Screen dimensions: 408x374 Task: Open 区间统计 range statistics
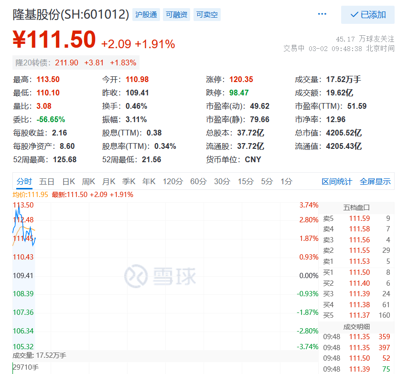tap(337, 181)
